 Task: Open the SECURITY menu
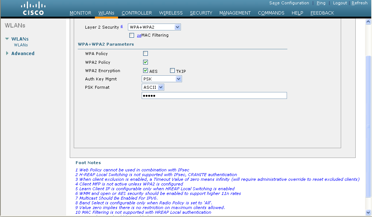[201, 13]
